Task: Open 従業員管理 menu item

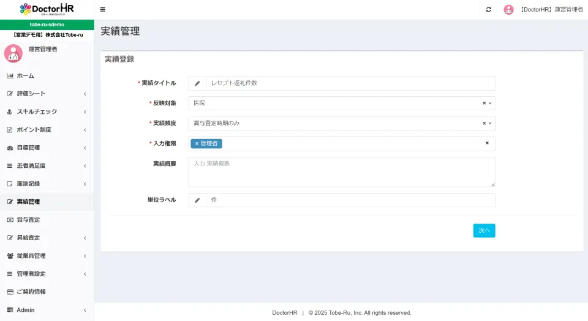Action: click(x=47, y=255)
